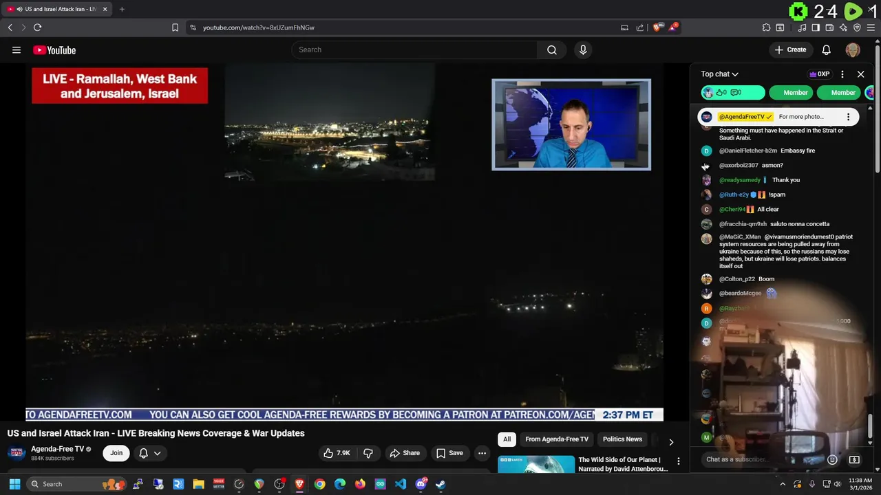
Task: Open the Wild Side of Our Planet thumbnail
Action: [x=536, y=464]
